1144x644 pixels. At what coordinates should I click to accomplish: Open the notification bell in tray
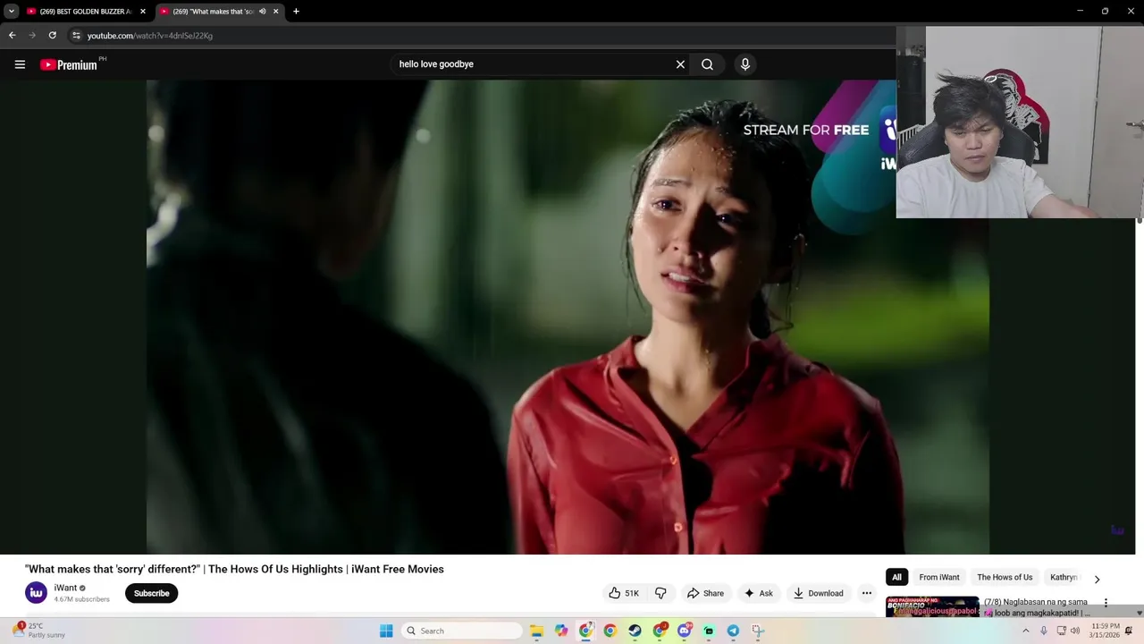[x=1129, y=631]
